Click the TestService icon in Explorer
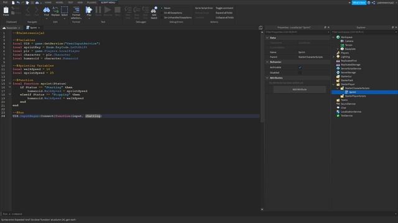398x223 pixels. [338, 116]
